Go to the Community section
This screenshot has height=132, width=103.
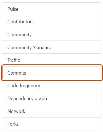point(51,34)
